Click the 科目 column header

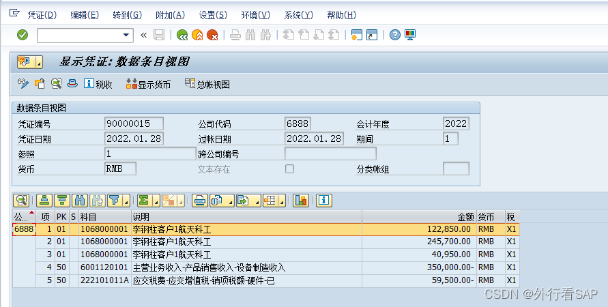[x=105, y=217]
